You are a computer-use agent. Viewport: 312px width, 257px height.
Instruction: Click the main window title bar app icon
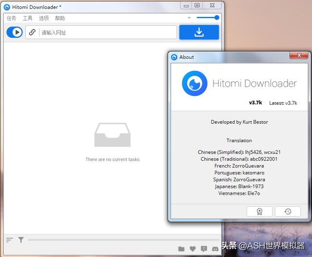point(7,7)
